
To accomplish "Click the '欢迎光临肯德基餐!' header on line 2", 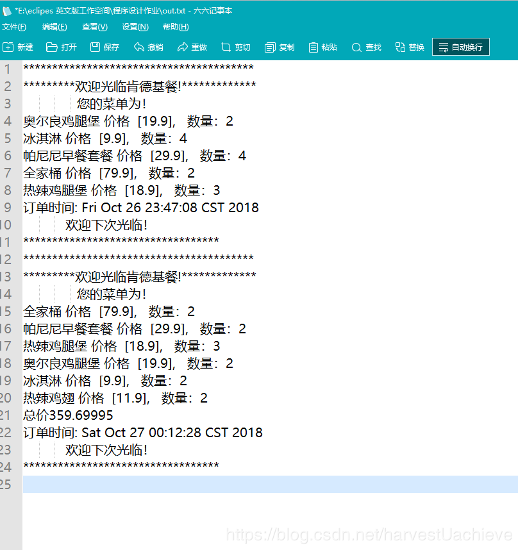I will [128, 87].
